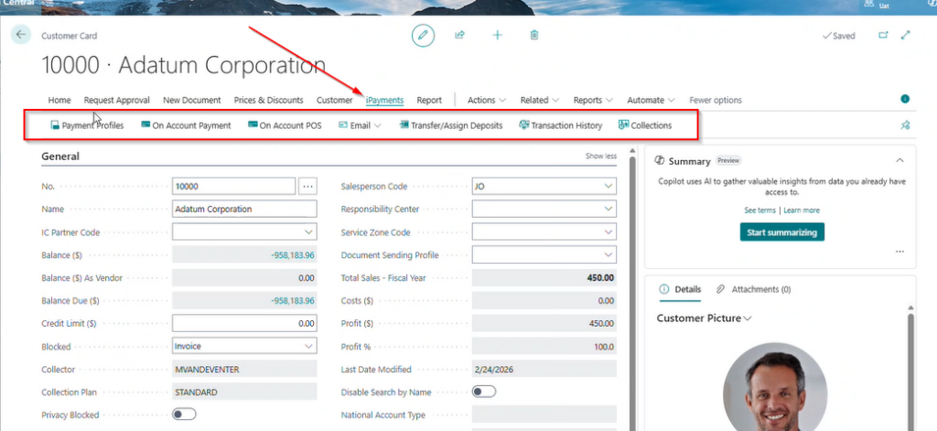Open the Report tab

pos(429,101)
